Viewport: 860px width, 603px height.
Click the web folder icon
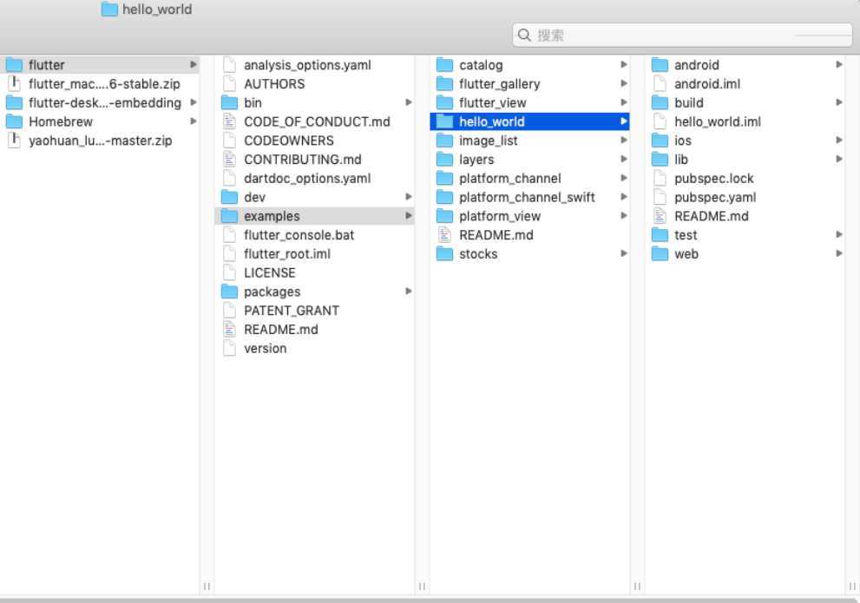click(x=660, y=254)
